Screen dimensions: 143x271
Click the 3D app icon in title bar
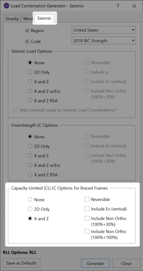(x=6, y=6)
